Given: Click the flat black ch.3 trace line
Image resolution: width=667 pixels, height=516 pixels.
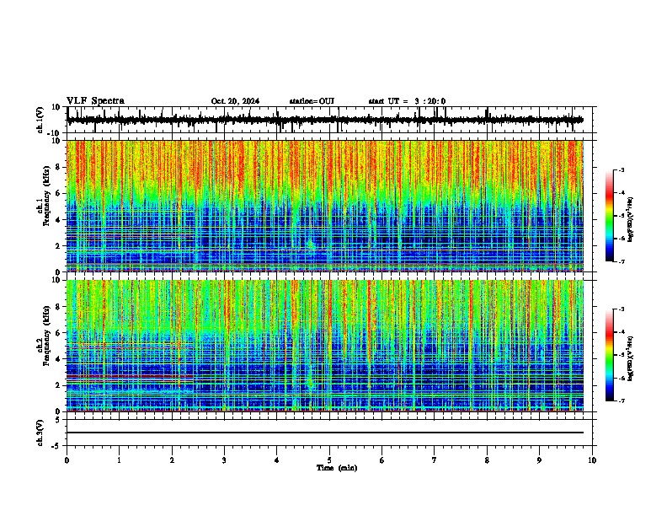Looking at the screenshot, I should tap(325, 433).
